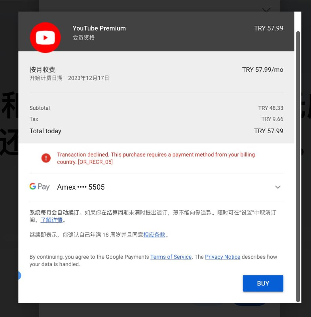Select the Amex •••• 5505 payment method
This screenshot has height=317, width=311.
click(x=81, y=187)
